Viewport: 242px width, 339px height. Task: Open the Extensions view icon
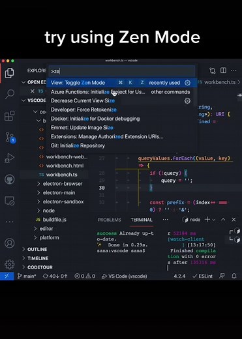pos(10,115)
